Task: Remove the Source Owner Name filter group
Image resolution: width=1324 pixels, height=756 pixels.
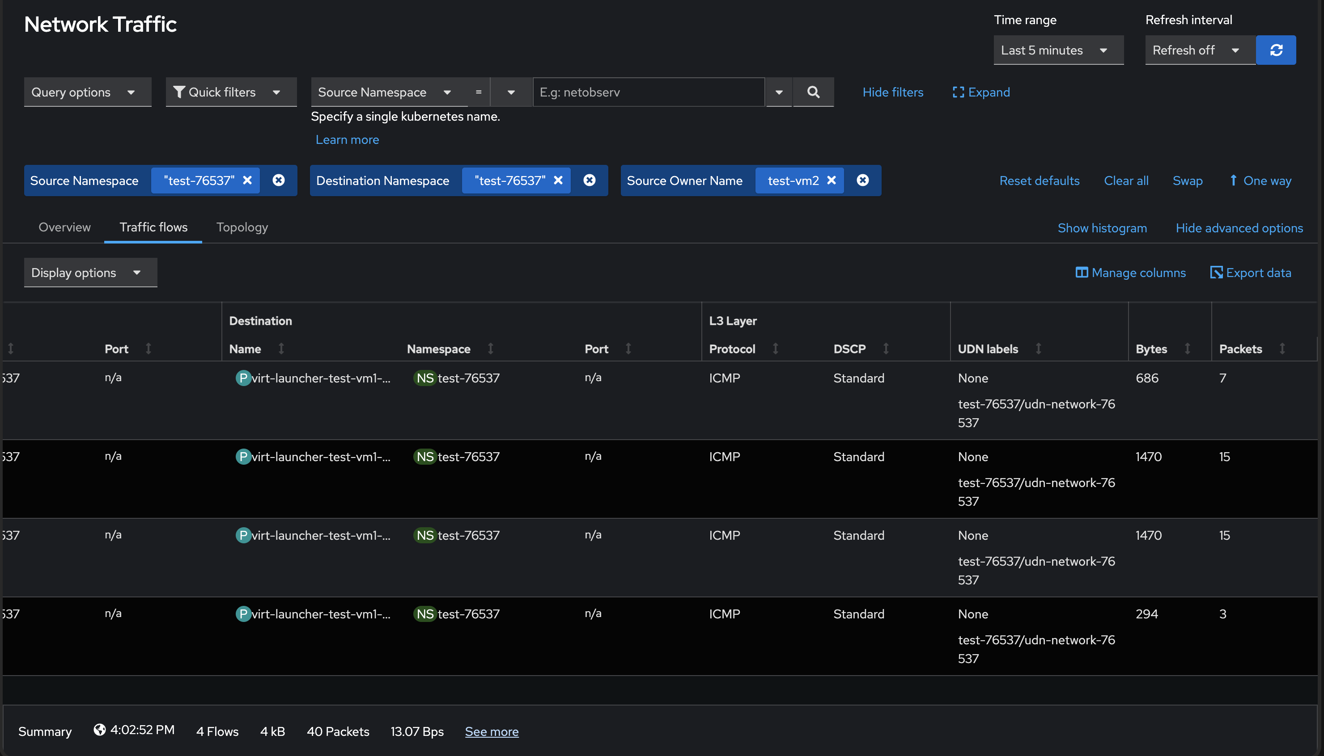Action: [x=862, y=180]
